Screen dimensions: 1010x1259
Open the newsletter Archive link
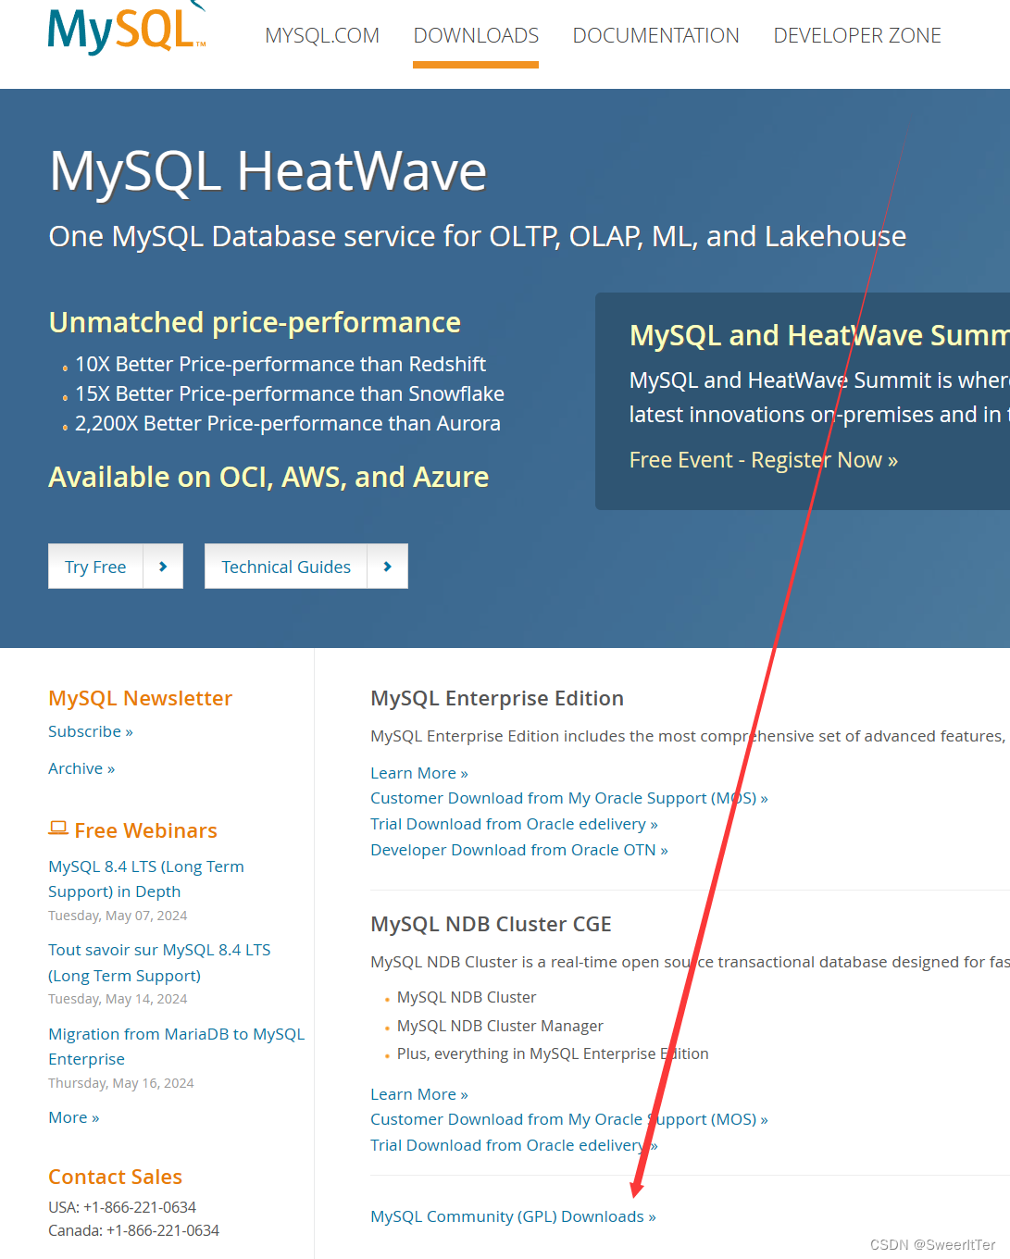pos(81,768)
